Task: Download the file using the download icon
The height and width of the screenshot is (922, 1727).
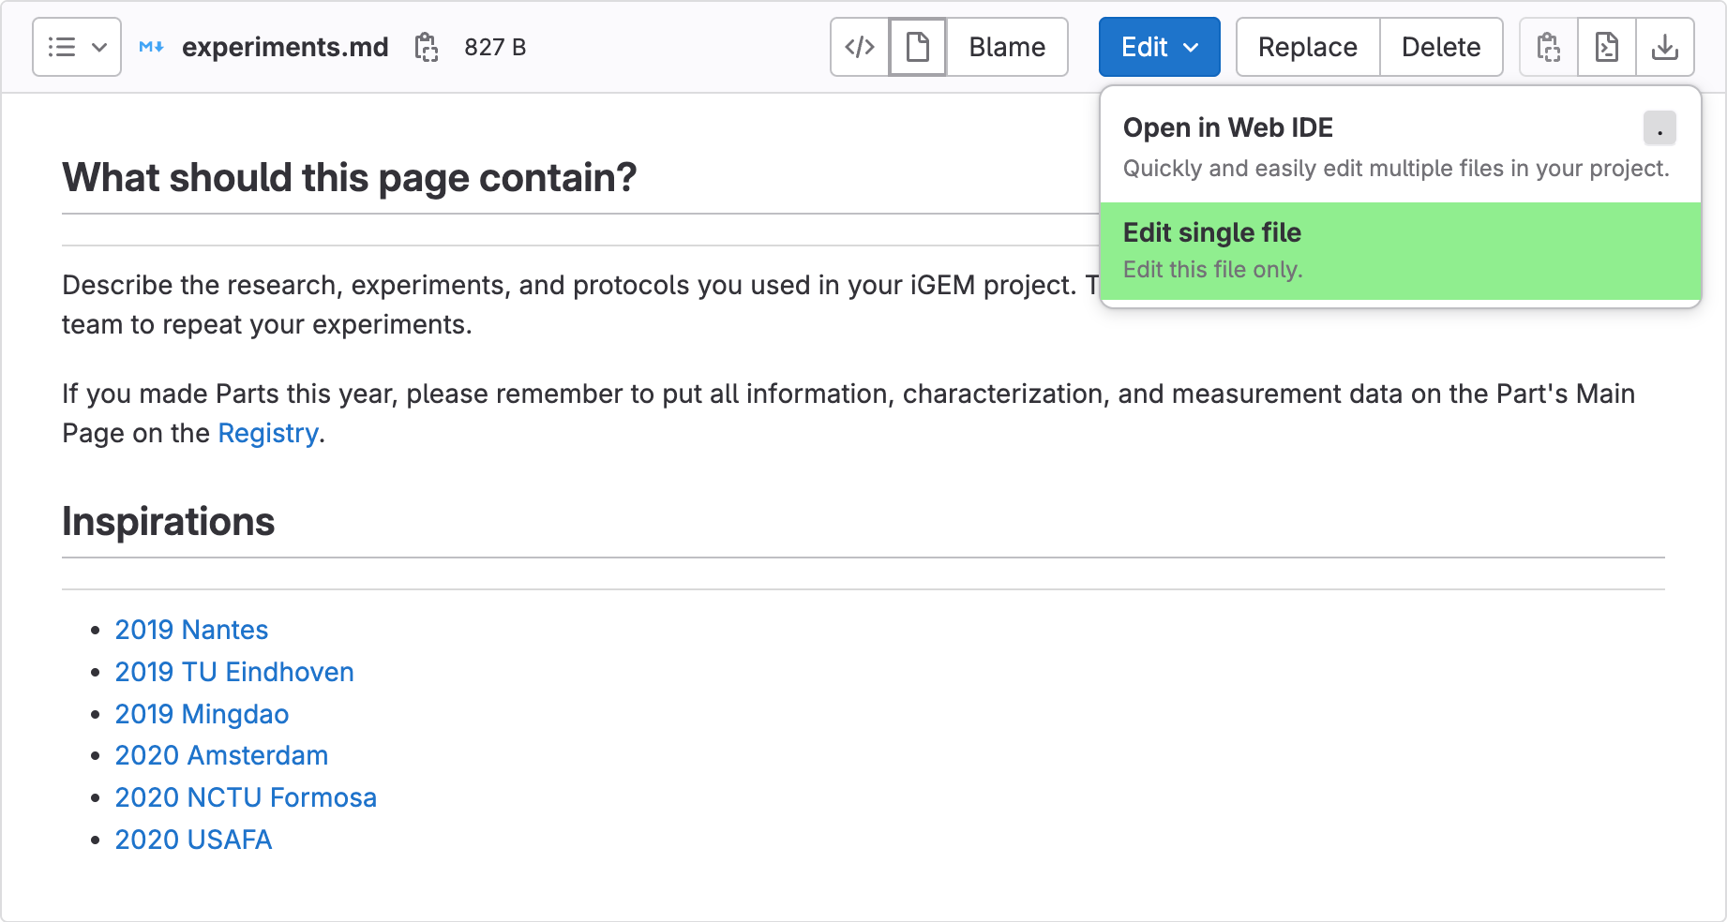Action: point(1665,47)
